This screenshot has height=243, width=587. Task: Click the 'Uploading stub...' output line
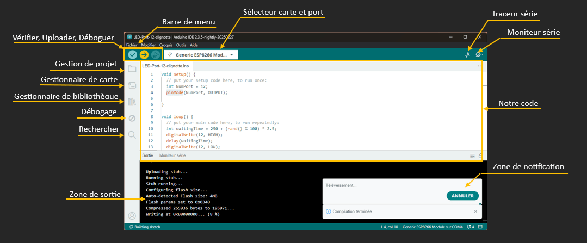[x=167, y=172]
